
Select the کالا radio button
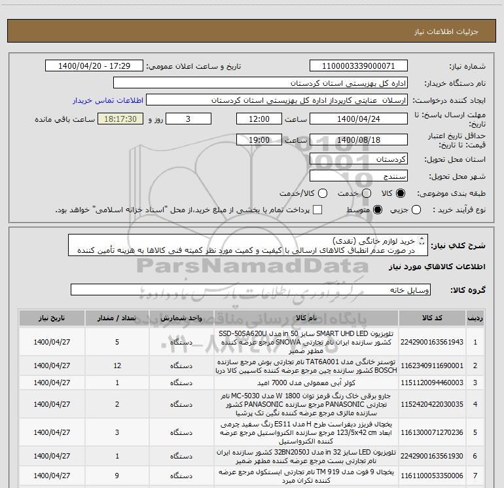click(x=400, y=193)
